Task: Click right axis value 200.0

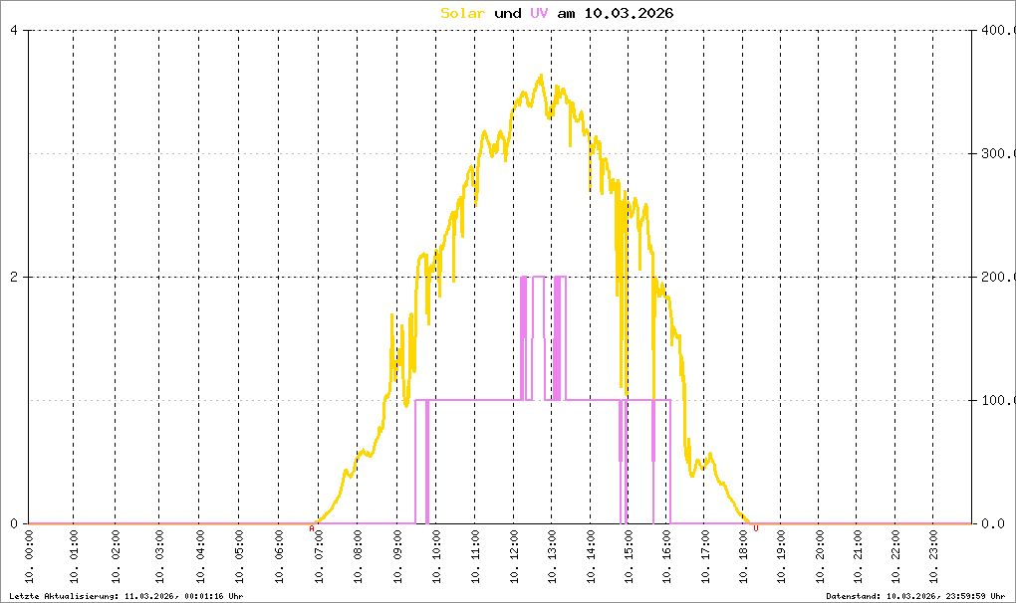Action: click(998, 277)
